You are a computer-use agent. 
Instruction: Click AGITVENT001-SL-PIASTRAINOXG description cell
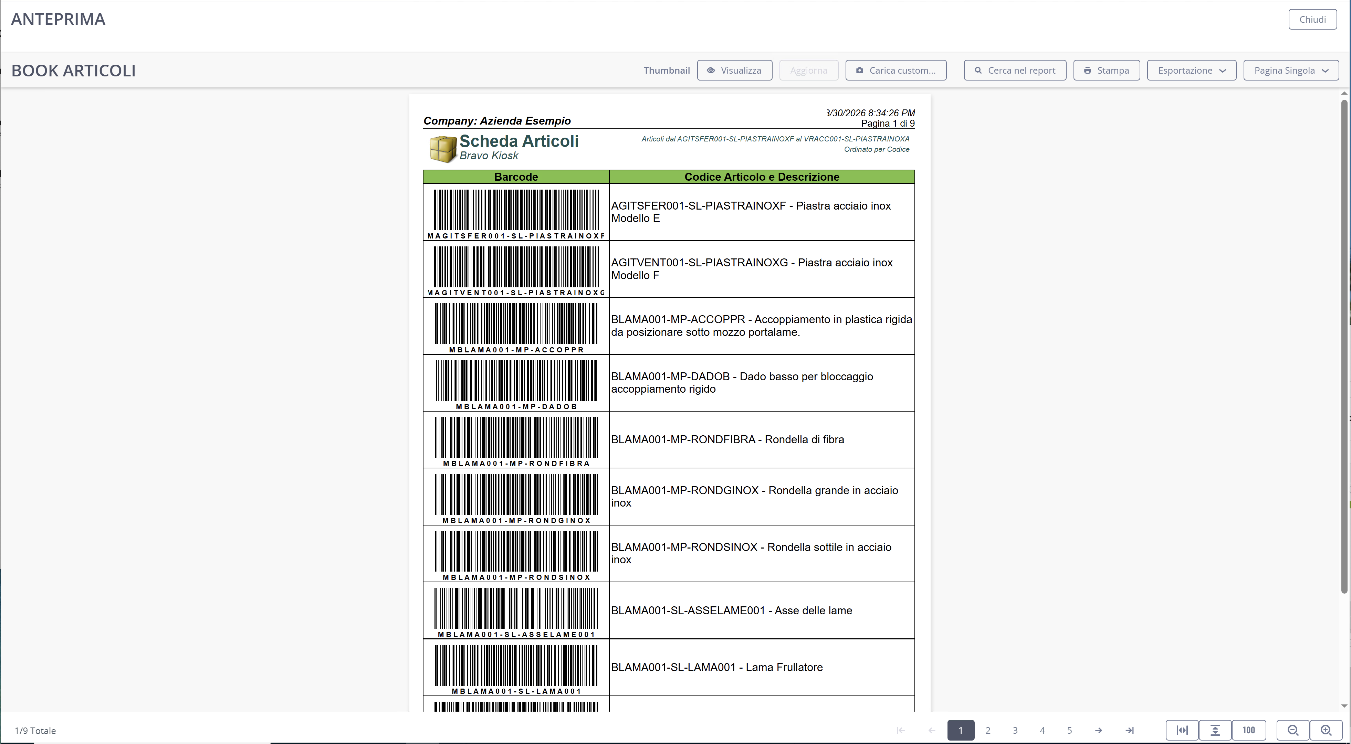coord(762,269)
